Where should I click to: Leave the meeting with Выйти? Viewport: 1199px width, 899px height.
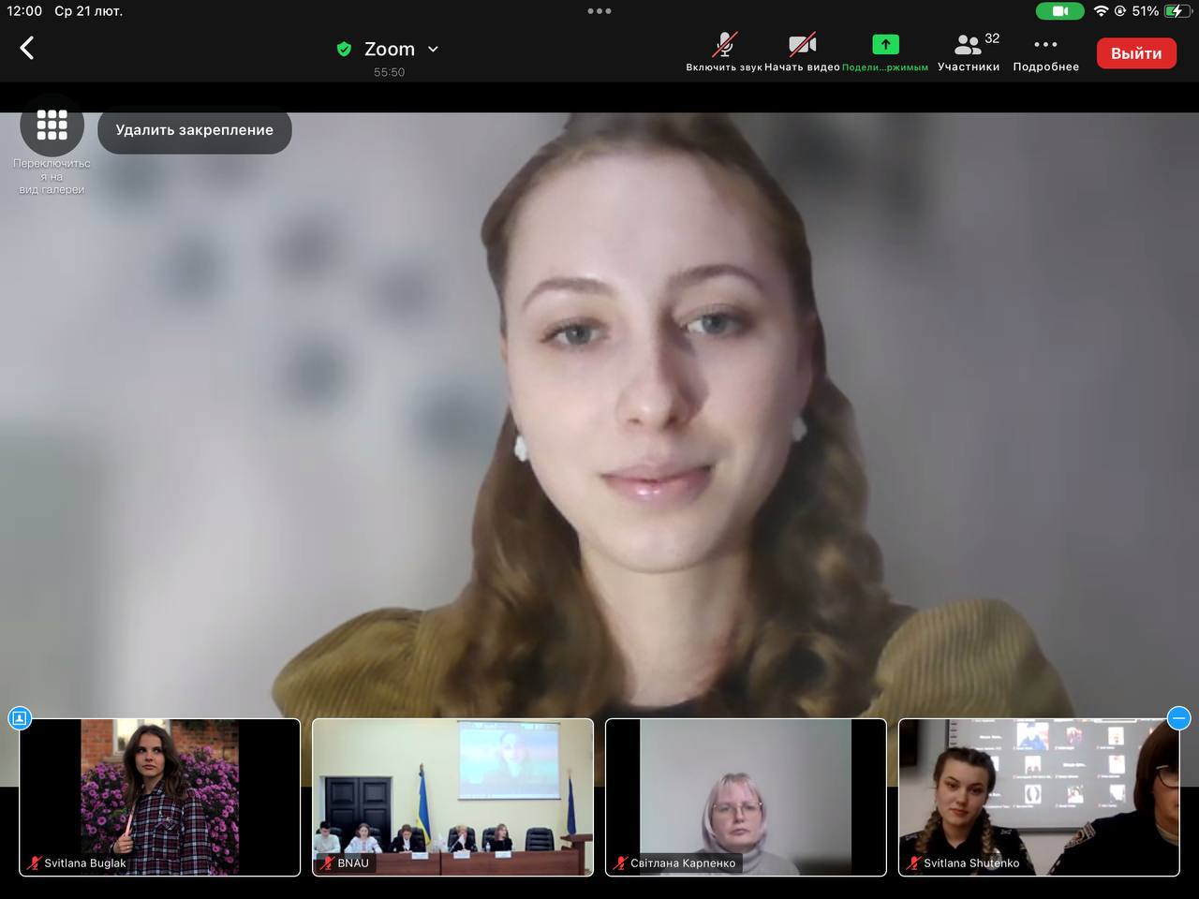pyautogui.click(x=1135, y=53)
